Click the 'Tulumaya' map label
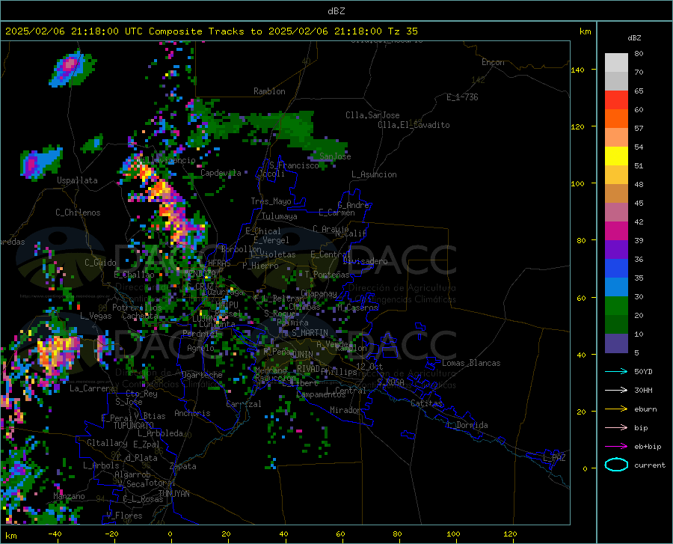 coord(280,216)
